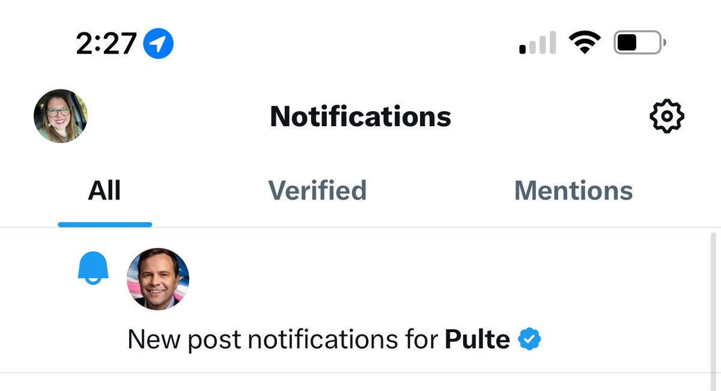Click the blue underline beneath All tab
721x391 pixels.
[x=105, y=224]
